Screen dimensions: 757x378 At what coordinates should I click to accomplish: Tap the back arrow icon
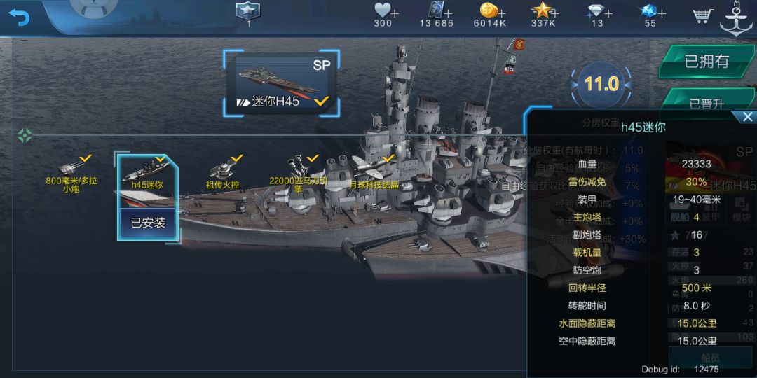(20, 16)
